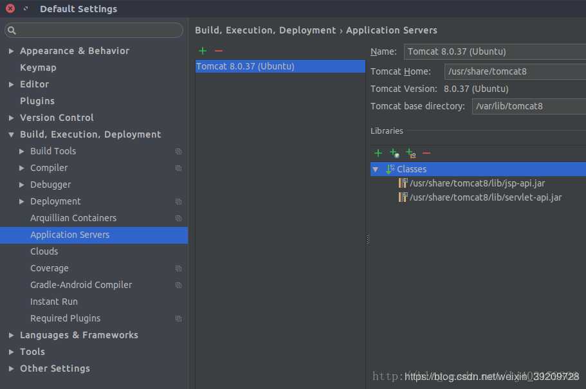Select the Classes library row
Image resolution: width=586 pixels, height=389 pixels.
coord(478,169)
